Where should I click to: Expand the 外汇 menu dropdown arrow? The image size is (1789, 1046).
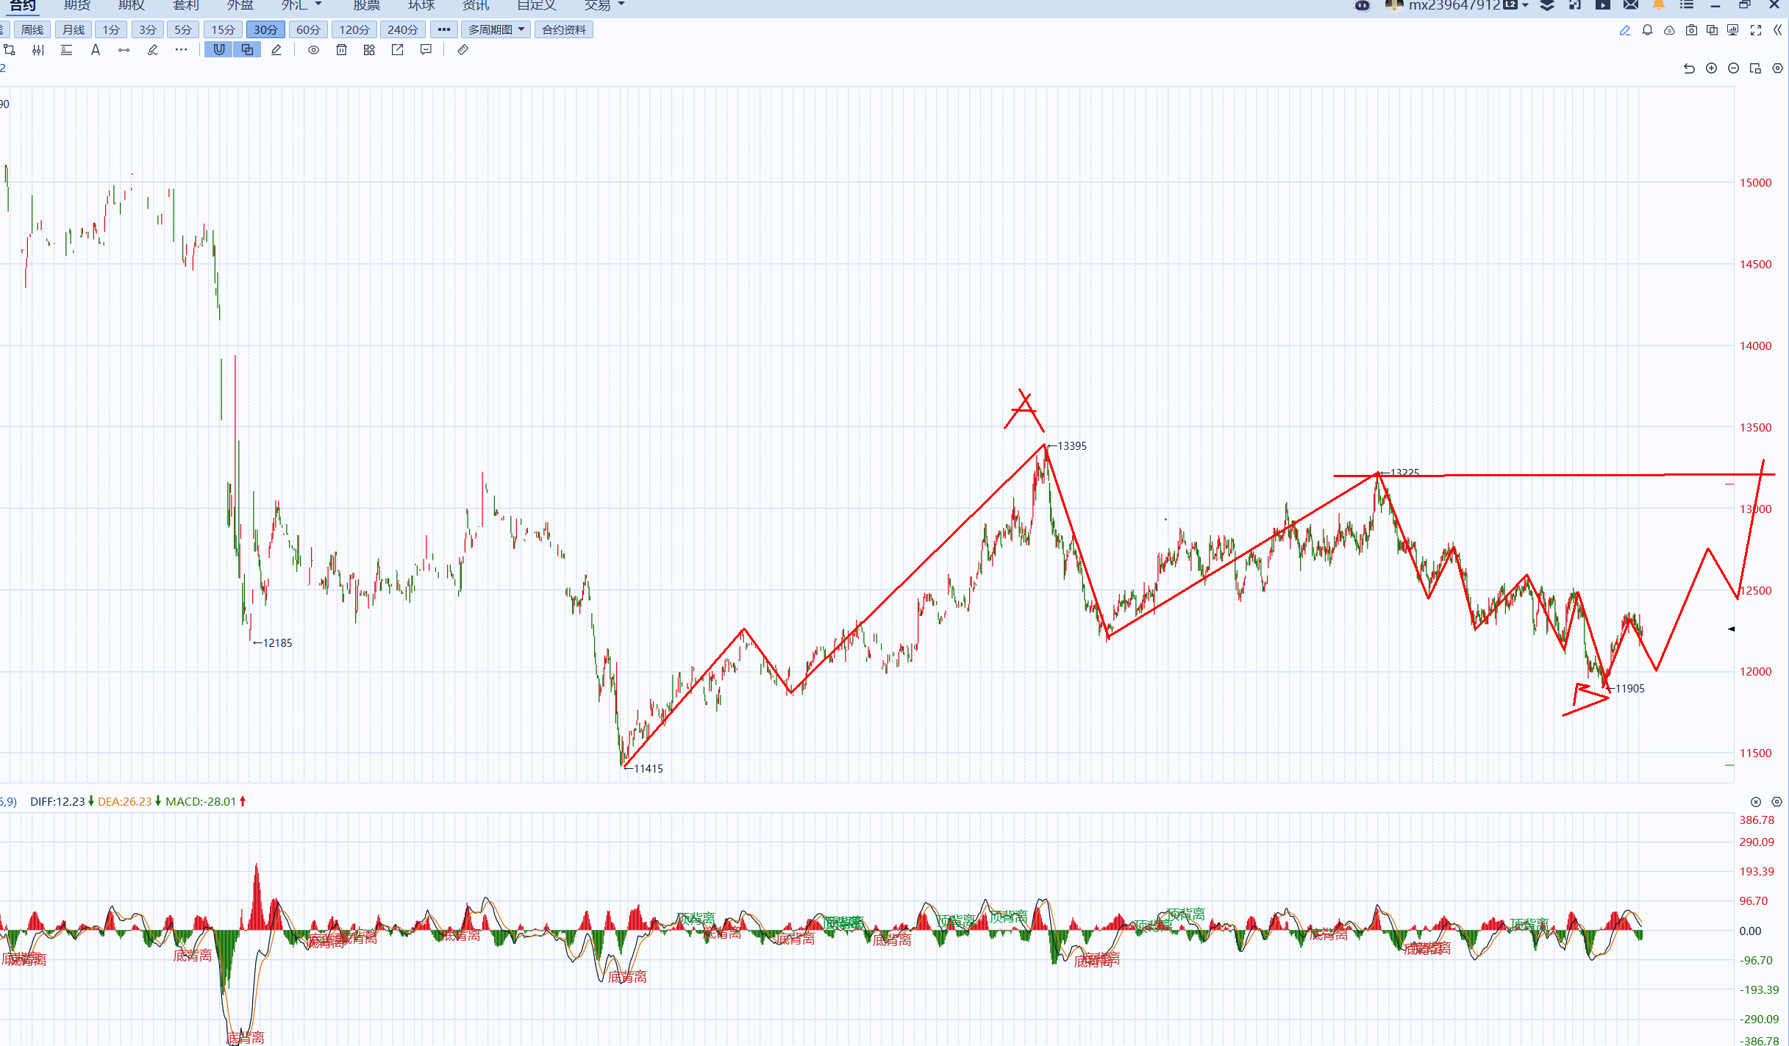(318, 4)
